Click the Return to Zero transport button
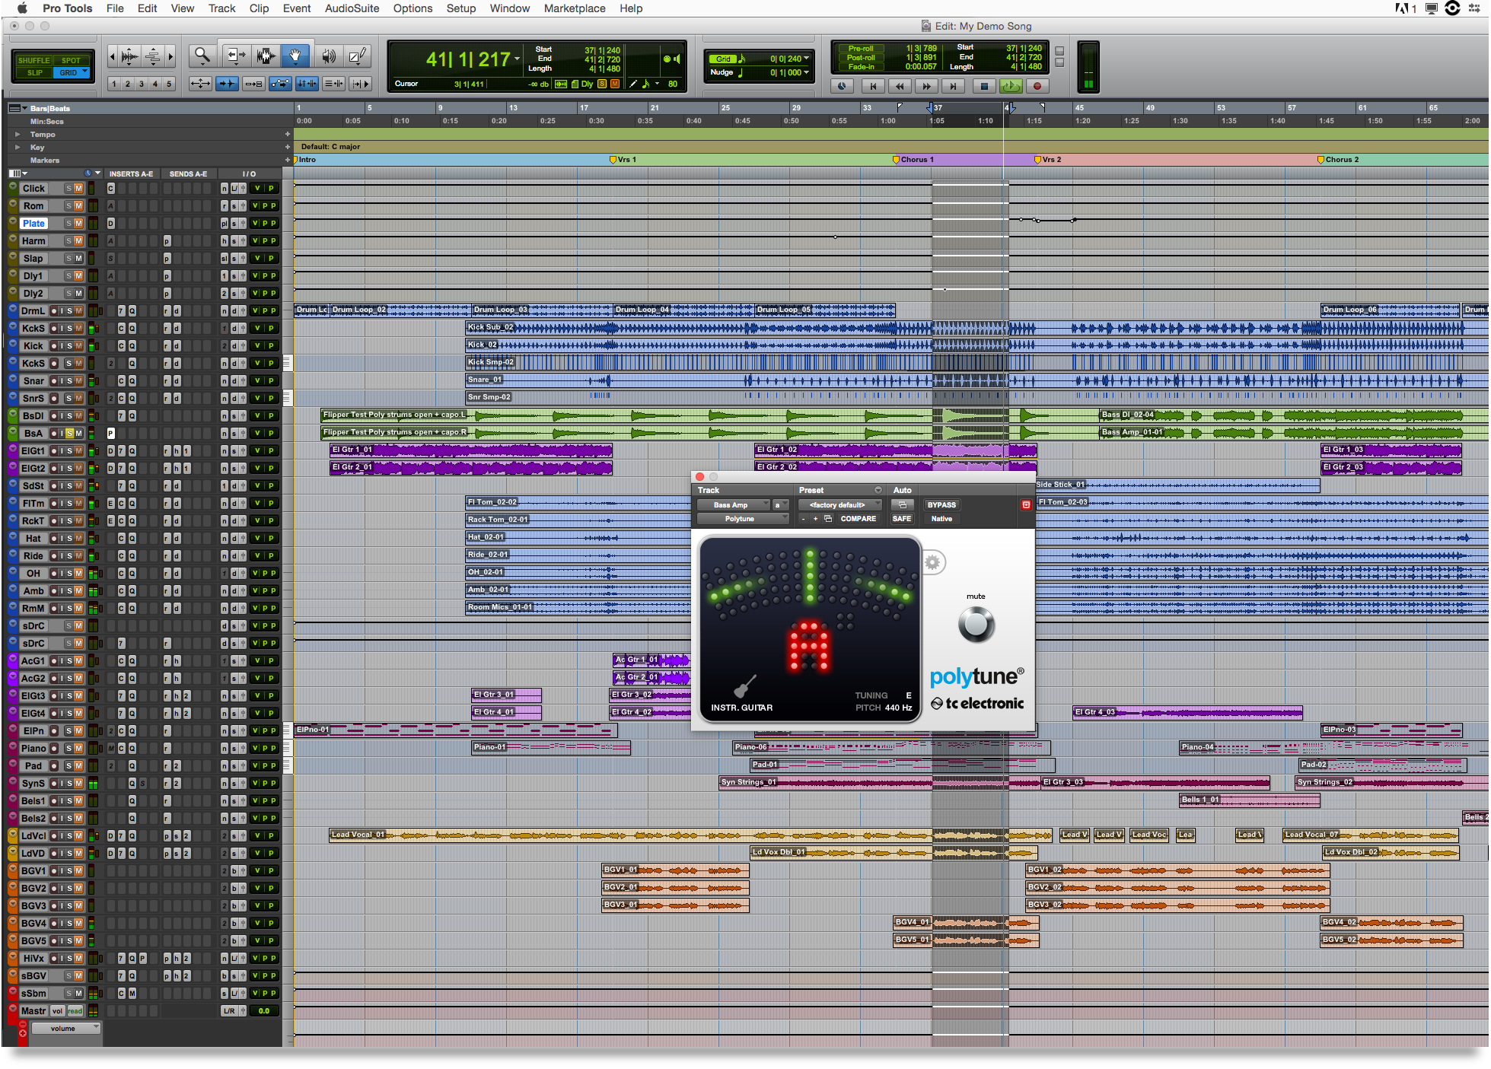The image size is (1491, 1069). pyautogui.click(x=873, y=86)
